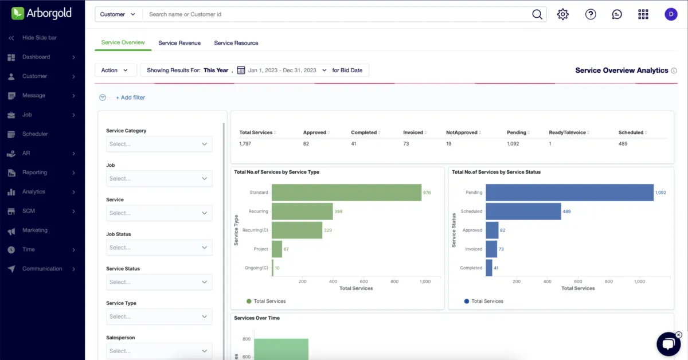Switch to the Service Revenue tab
This screenshot has height=360, width=688.
point(179,43)
